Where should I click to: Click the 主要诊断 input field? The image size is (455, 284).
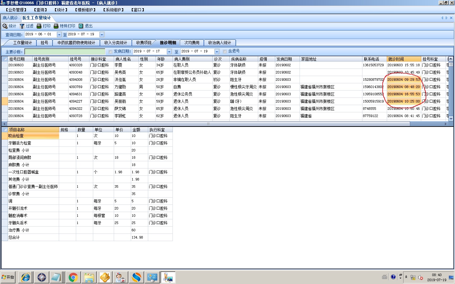pyautogui.click(x=65, y=51)
